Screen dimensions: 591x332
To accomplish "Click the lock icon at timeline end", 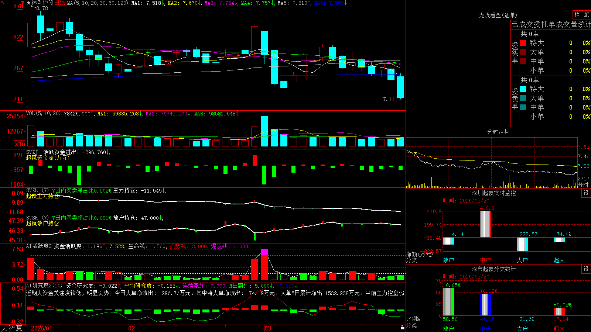I will 402,328.
